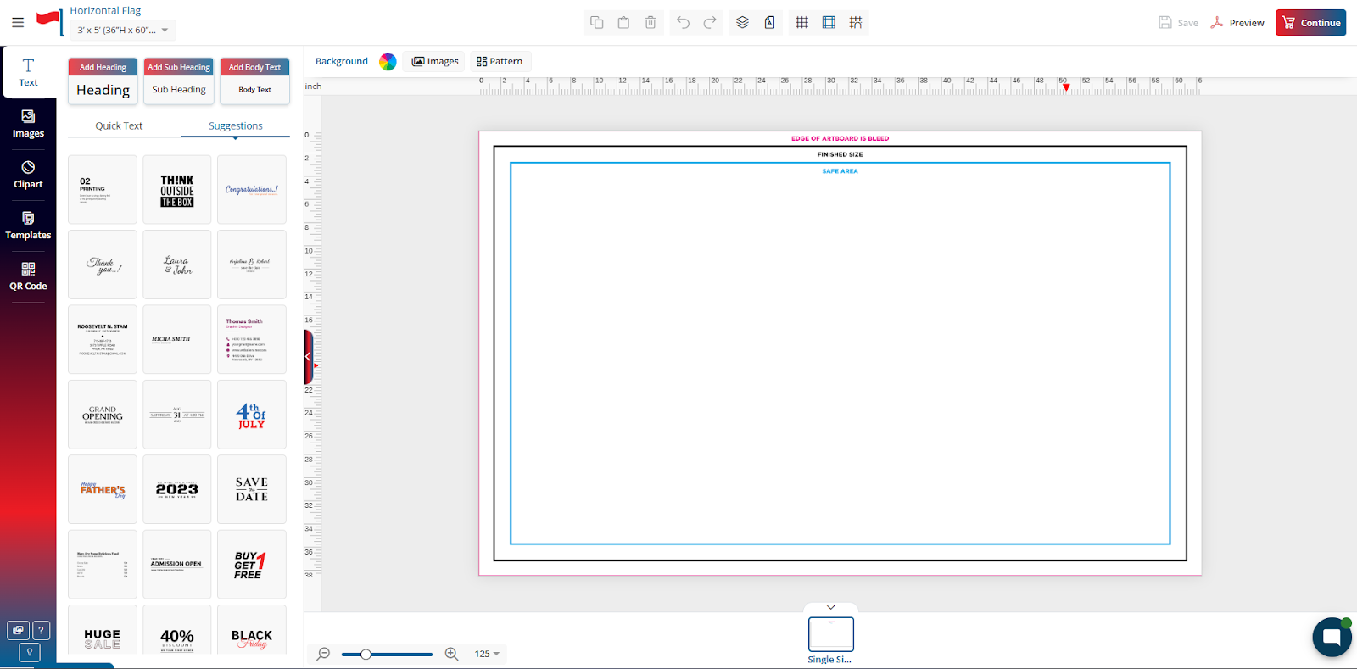1357x669 pixels.
Task: Switch to the Quick Text tab
Action: (119, 125)
